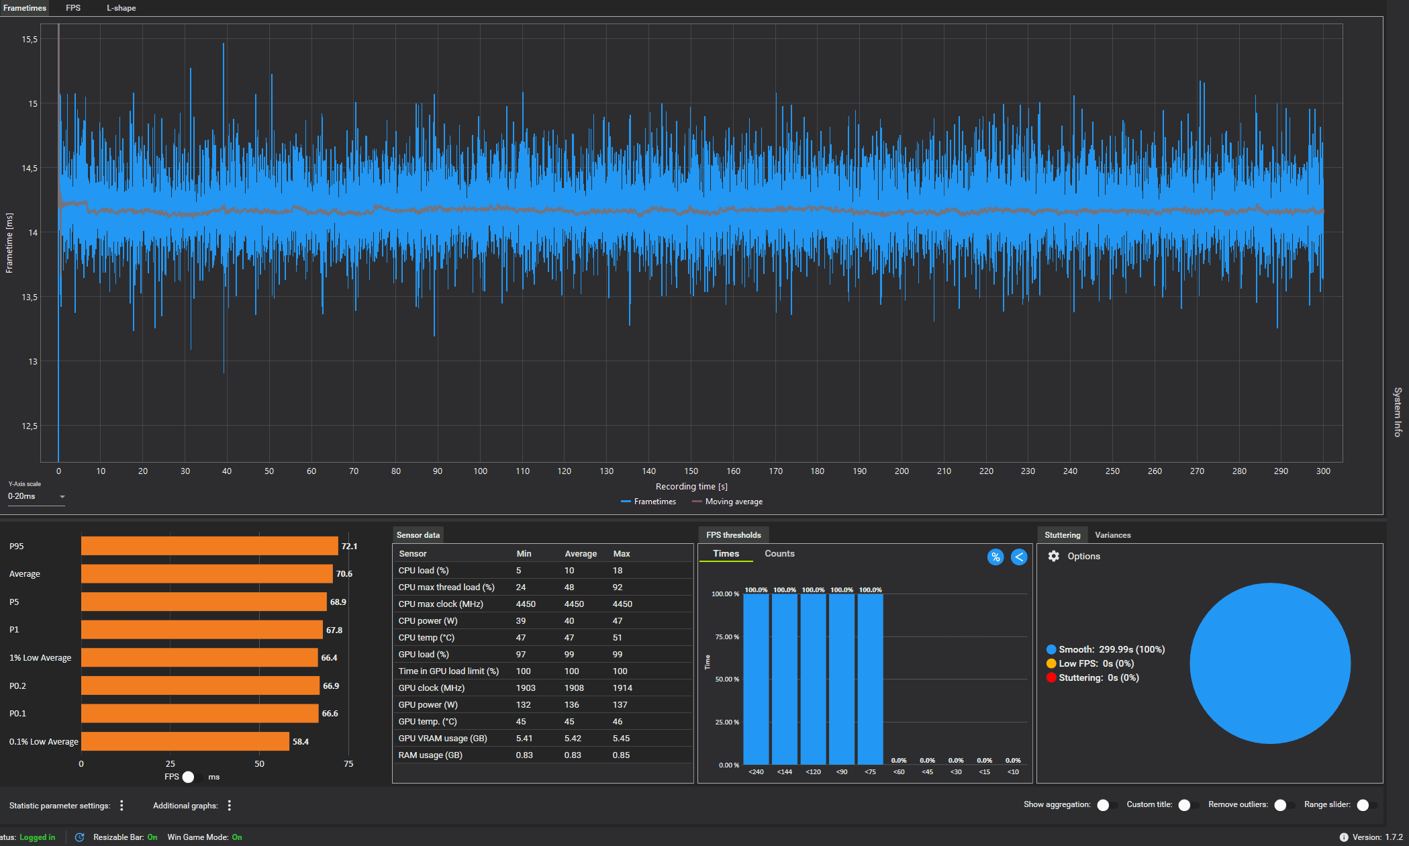The height and width of the screenshot is (846, 1409).
Task: Click the RAM usage (GB) row
Action: [542, 755]
